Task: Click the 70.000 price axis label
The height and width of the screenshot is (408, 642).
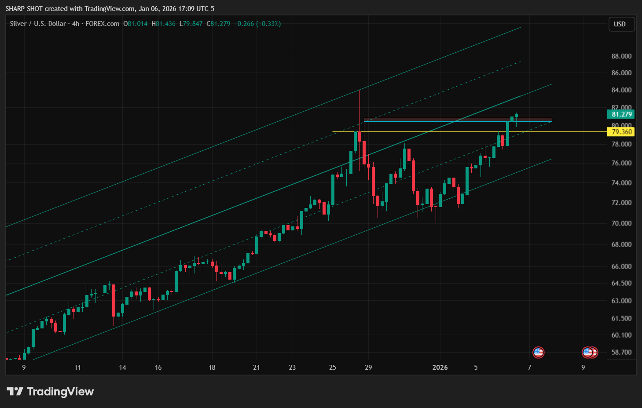Action: pos(621,223)
